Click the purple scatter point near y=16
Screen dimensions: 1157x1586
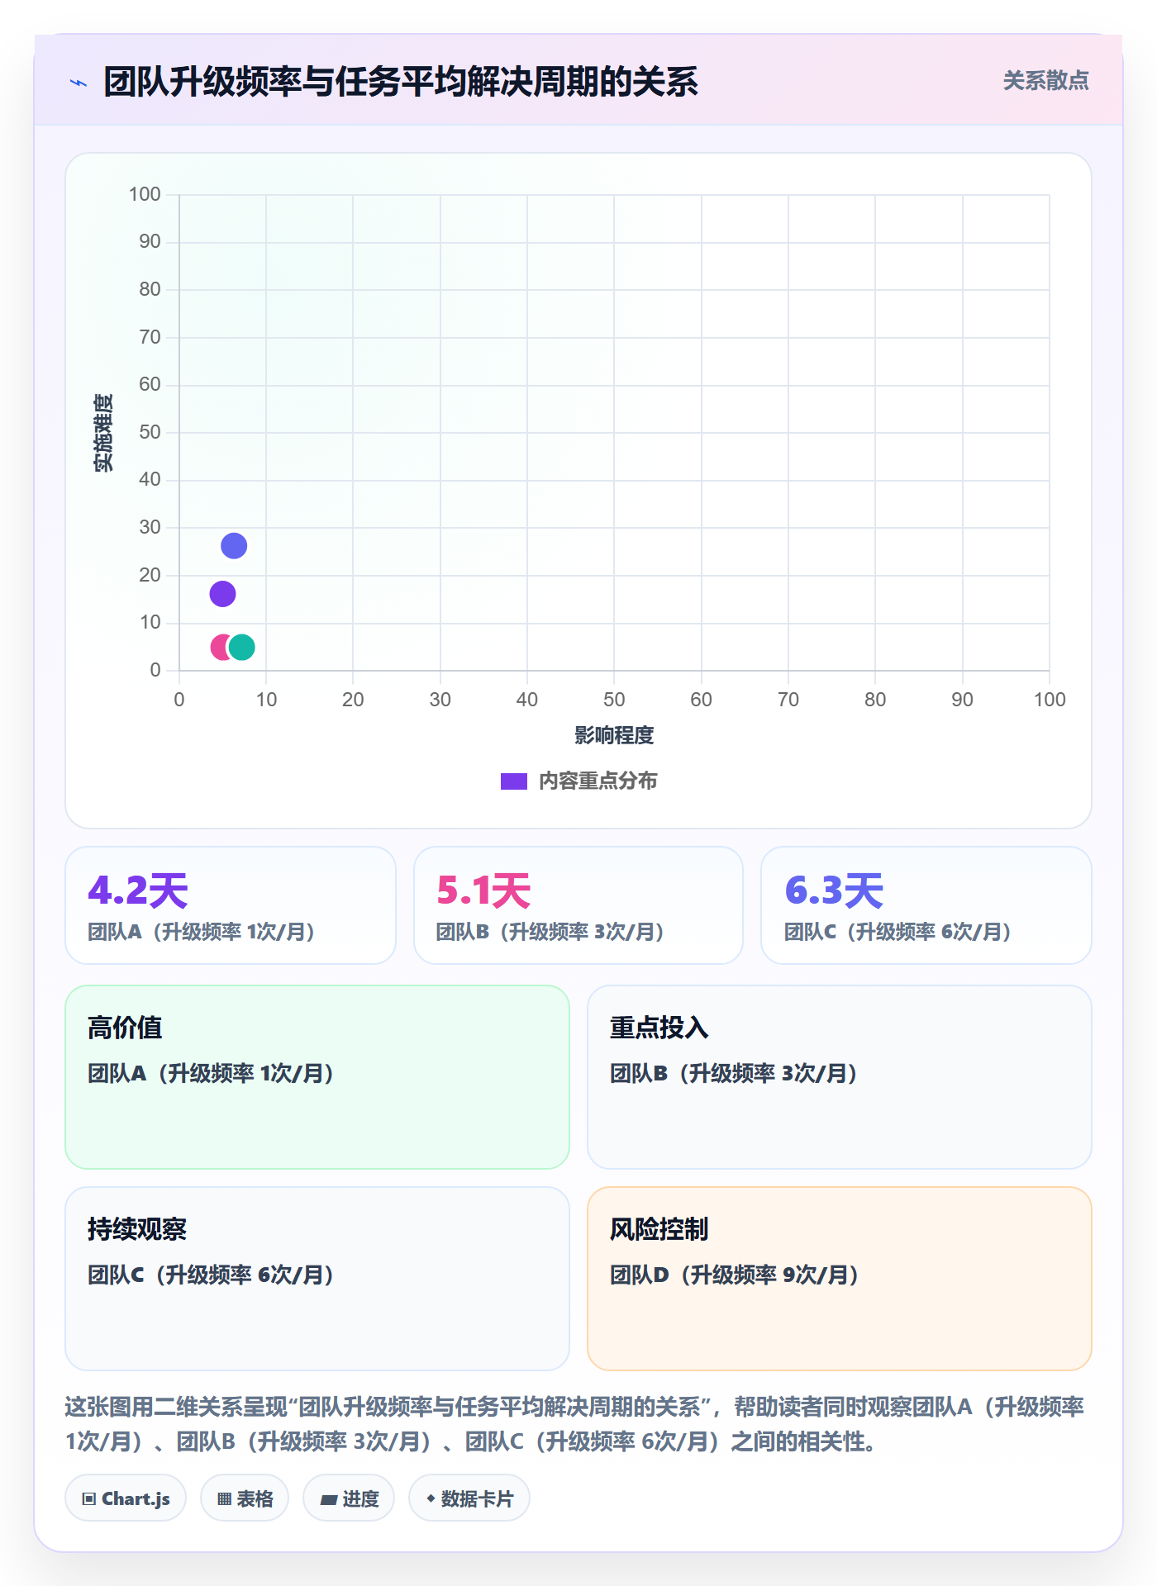coord(222,594)
